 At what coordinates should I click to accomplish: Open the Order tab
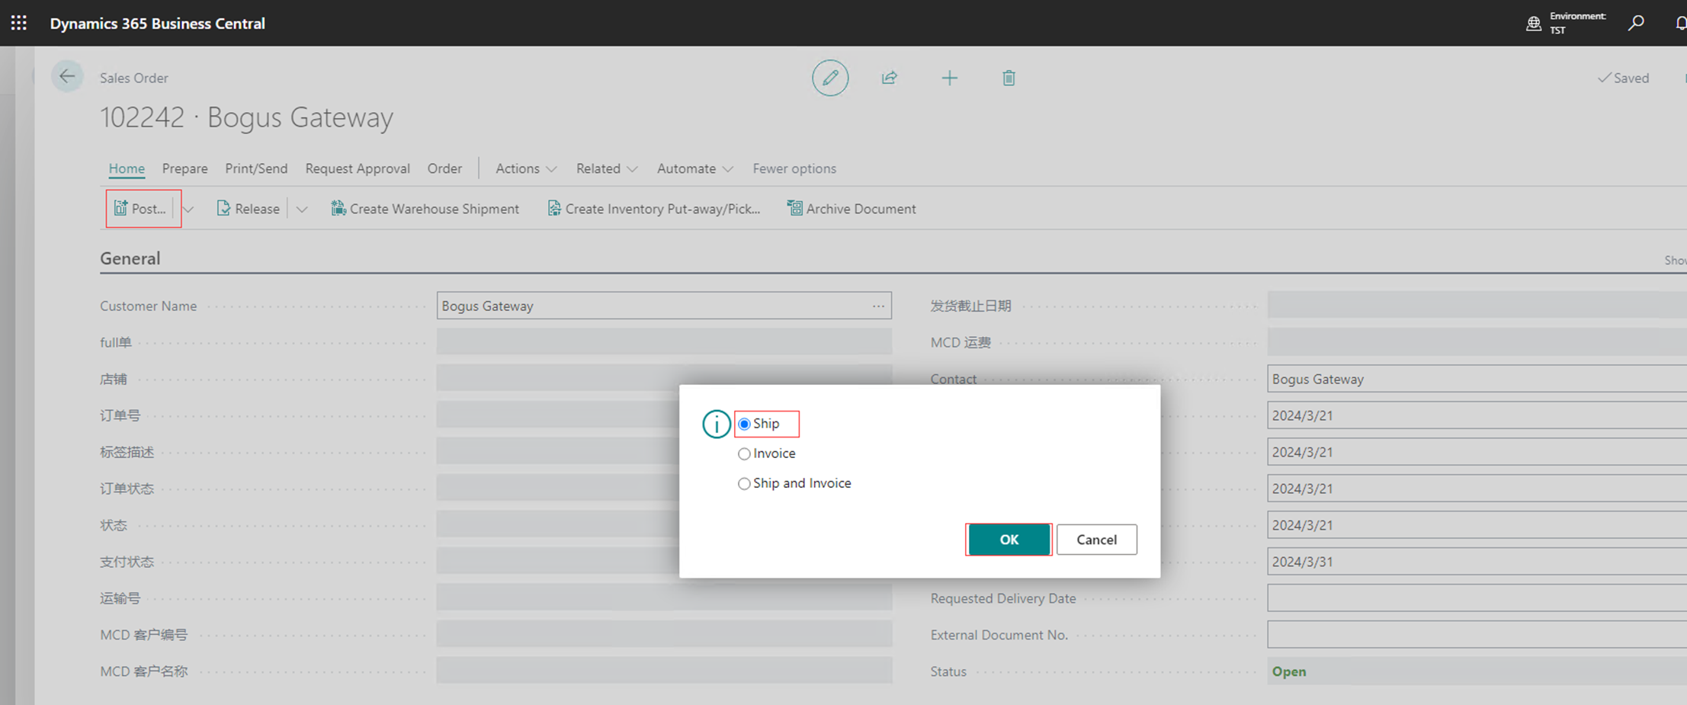tap(444, 168)
